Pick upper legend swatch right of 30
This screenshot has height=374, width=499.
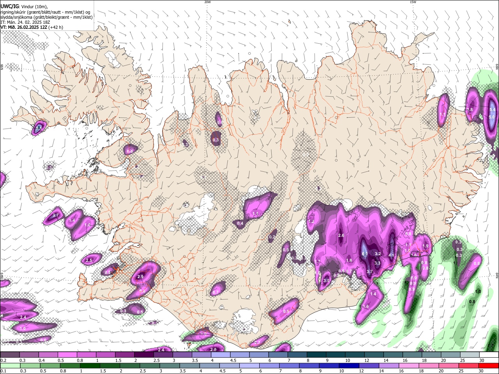pos(489,355)
